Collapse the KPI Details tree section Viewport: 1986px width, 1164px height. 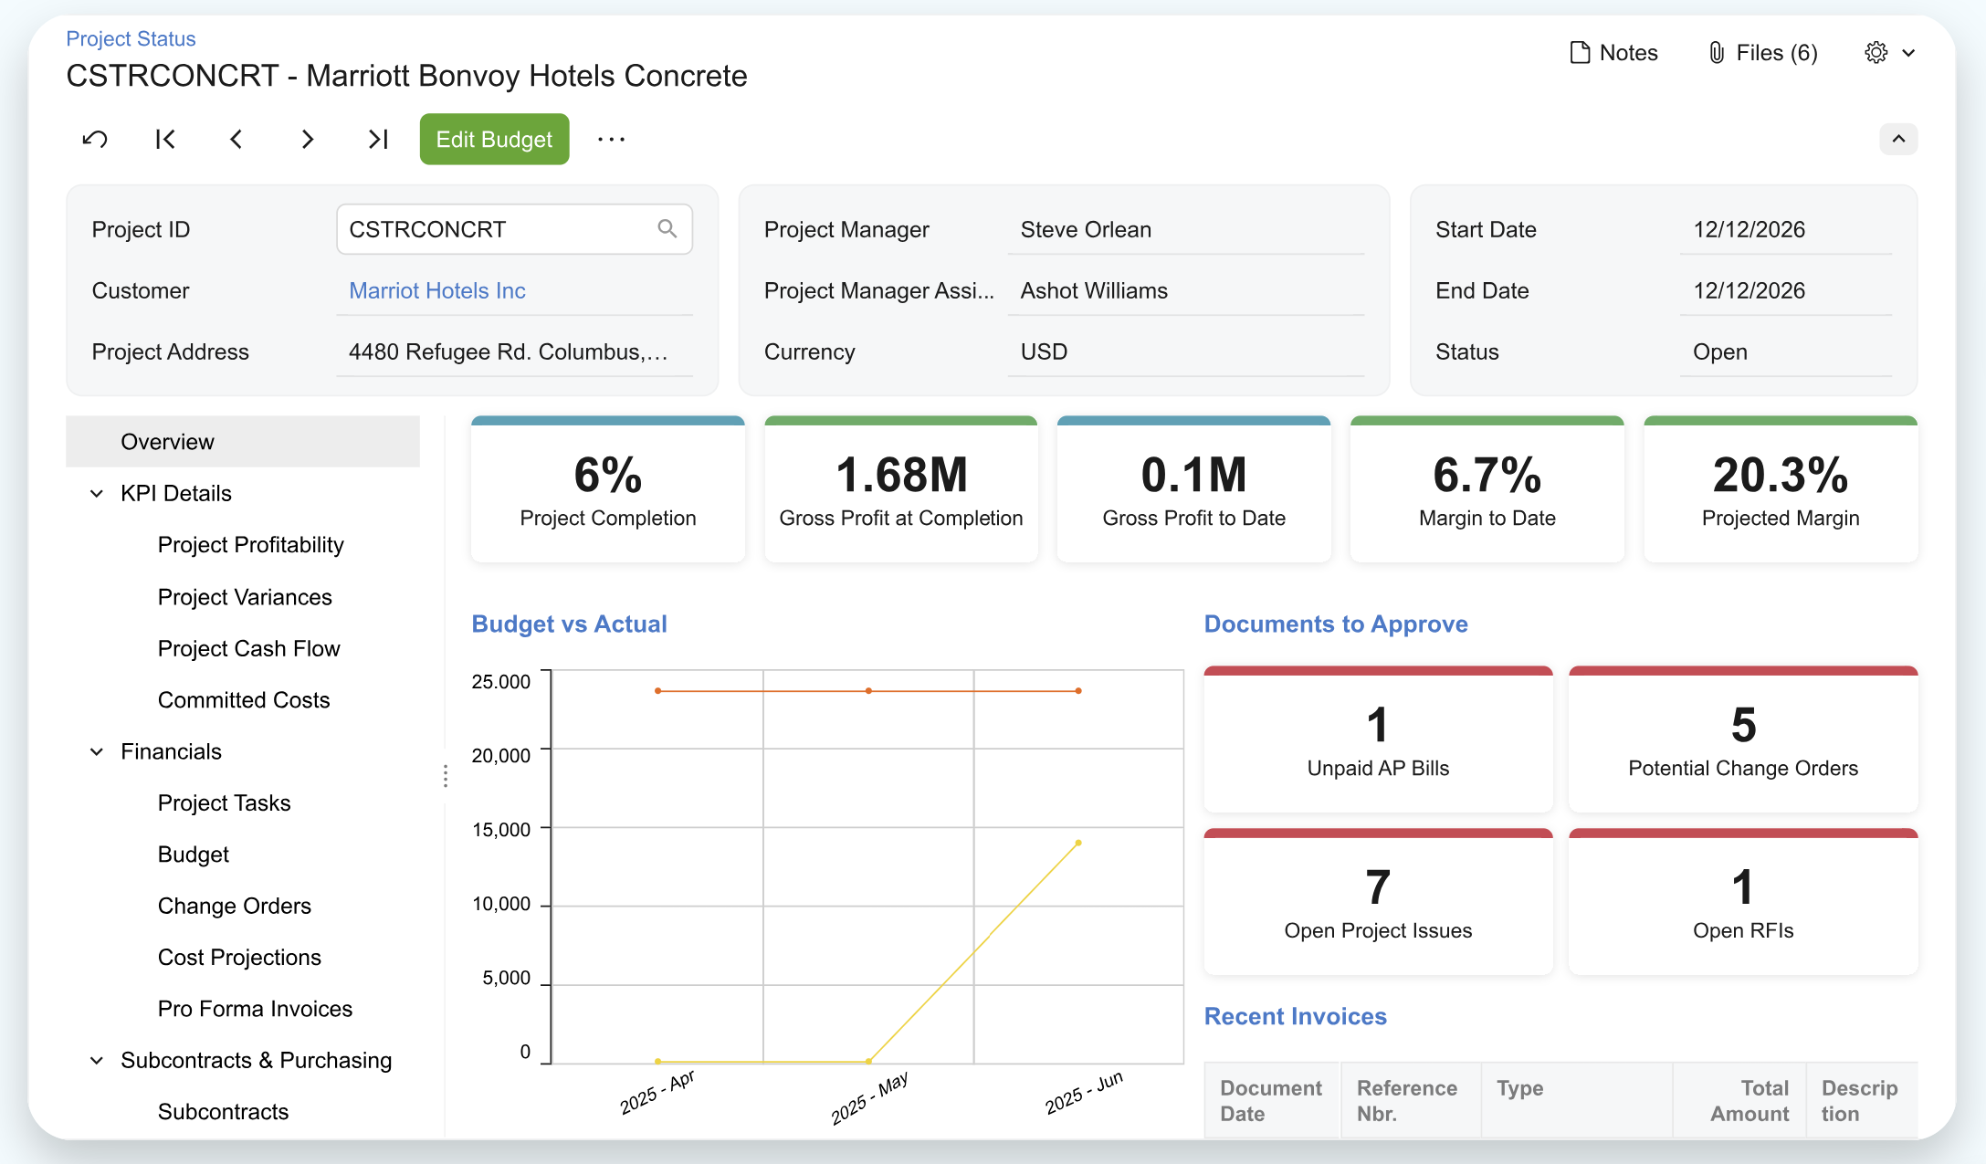[x=97, y=494]
